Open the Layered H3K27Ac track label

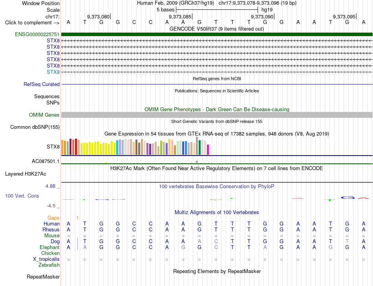click(x=26, y=174)
